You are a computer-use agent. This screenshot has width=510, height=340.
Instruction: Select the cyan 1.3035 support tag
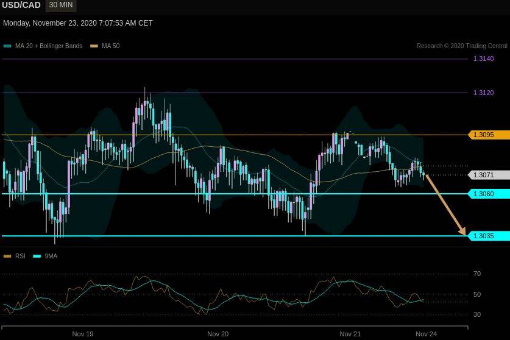[x=489, y=236]
